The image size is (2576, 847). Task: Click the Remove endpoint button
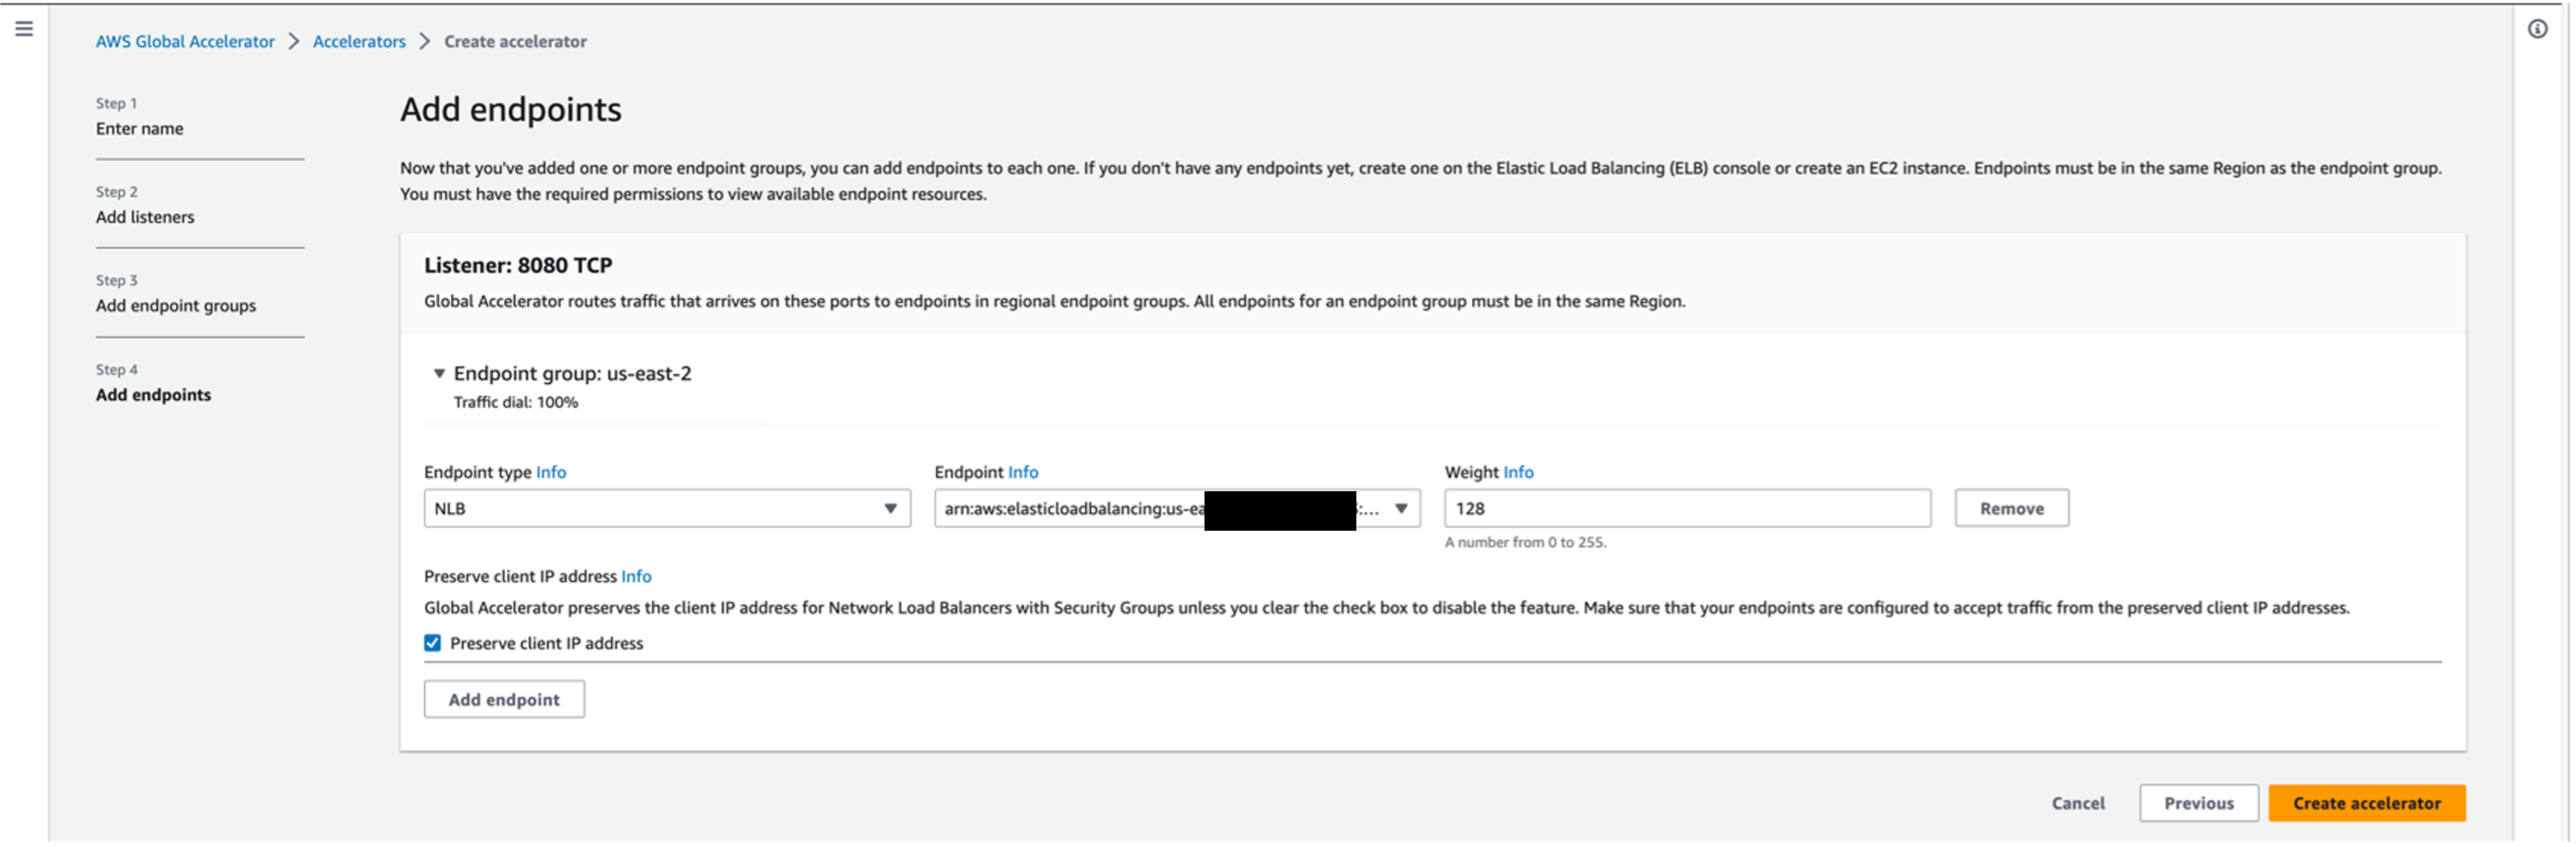[2011, 509]
